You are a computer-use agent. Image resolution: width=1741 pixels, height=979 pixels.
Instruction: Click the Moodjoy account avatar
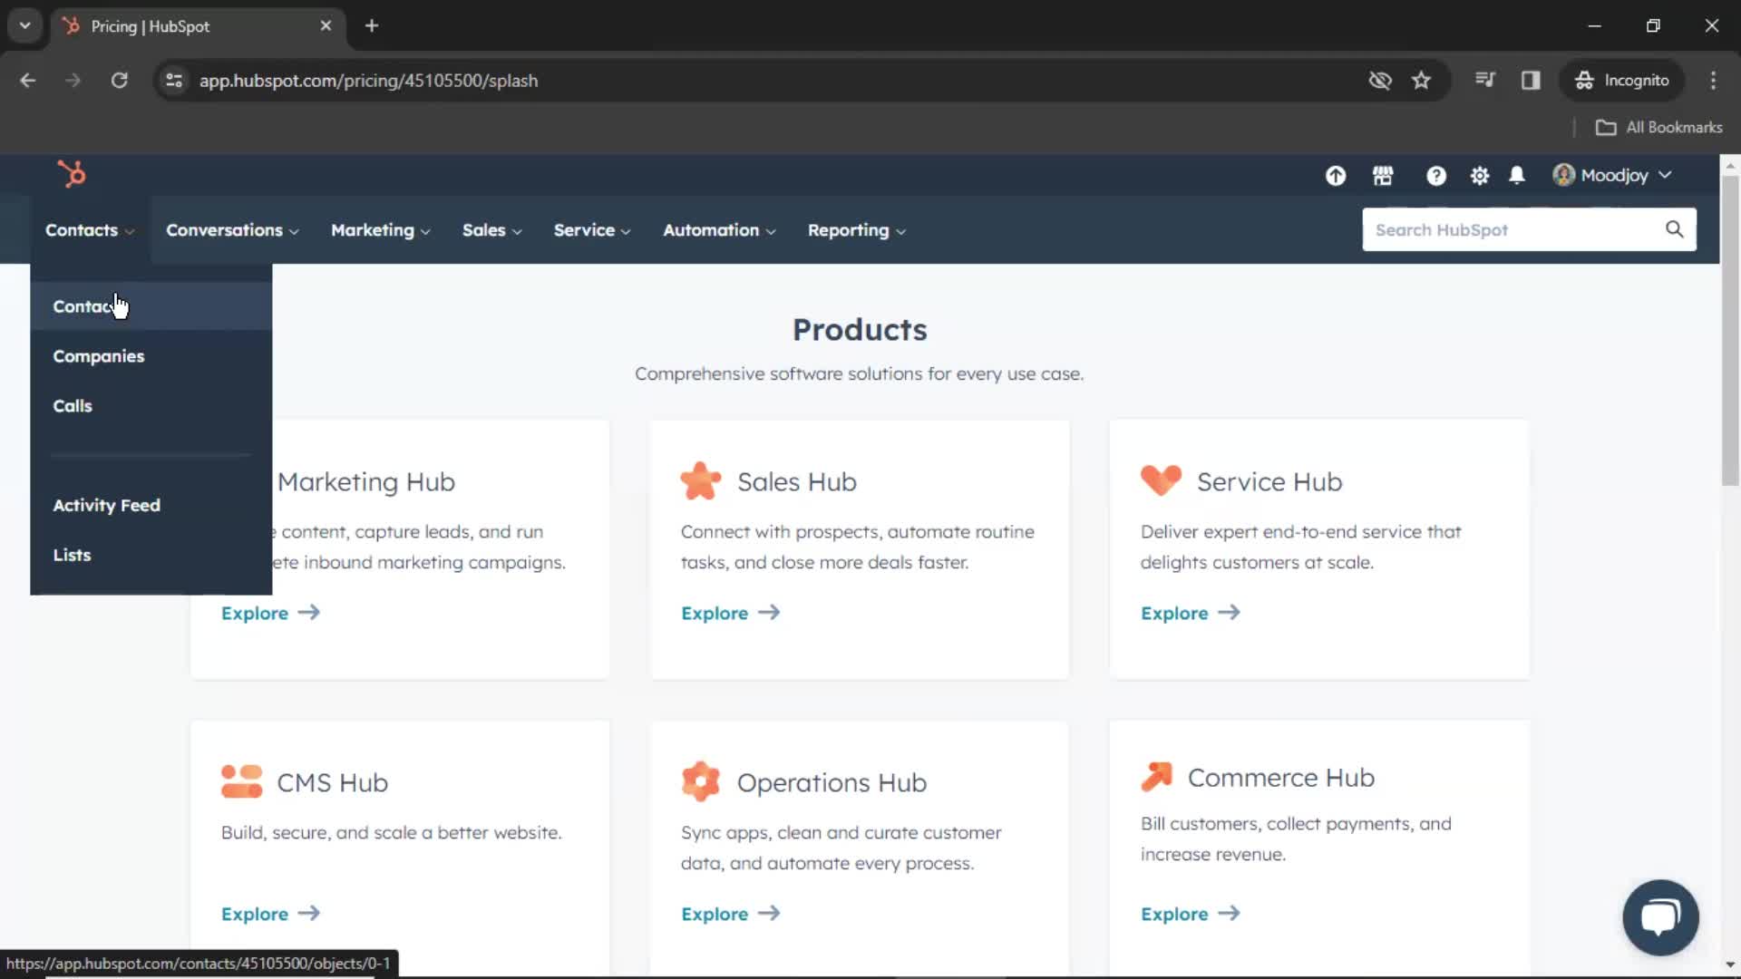tap(1563, 175)
